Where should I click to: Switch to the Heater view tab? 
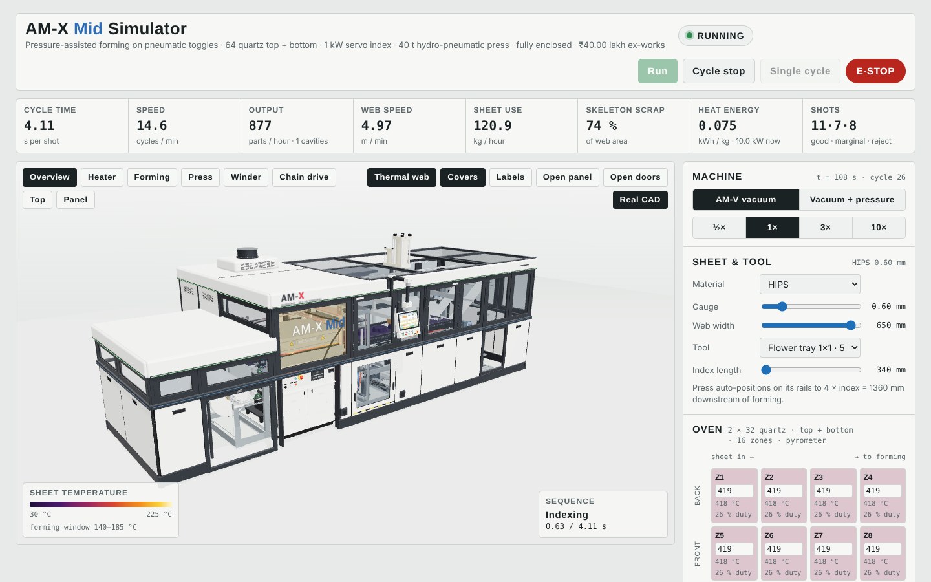click(102, 177)
